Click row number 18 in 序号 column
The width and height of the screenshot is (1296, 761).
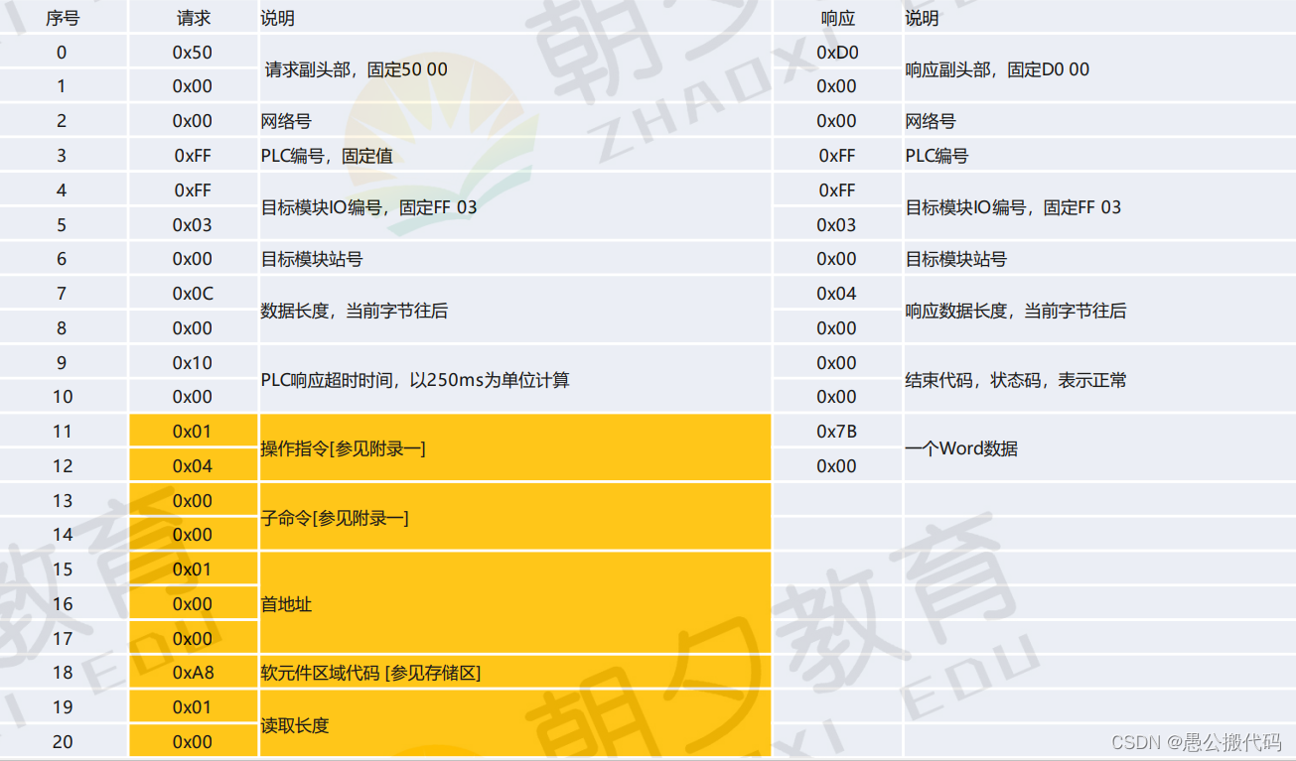[x=63, y=673]
